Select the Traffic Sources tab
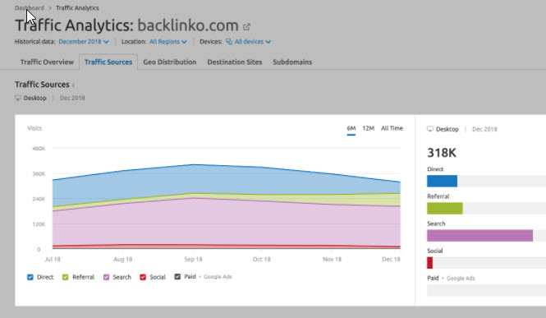The width and height of the screenshot is (546, 318). point(108,62)
